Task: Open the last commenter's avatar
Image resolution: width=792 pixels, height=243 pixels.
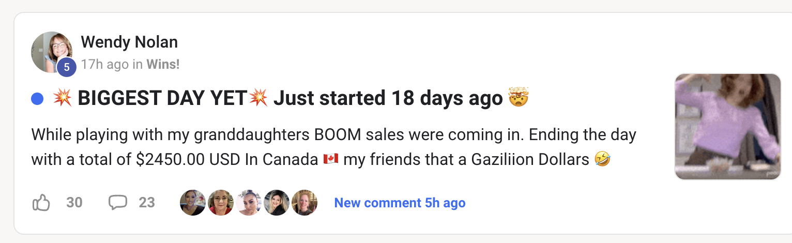Action: click(x=304, y=203)
